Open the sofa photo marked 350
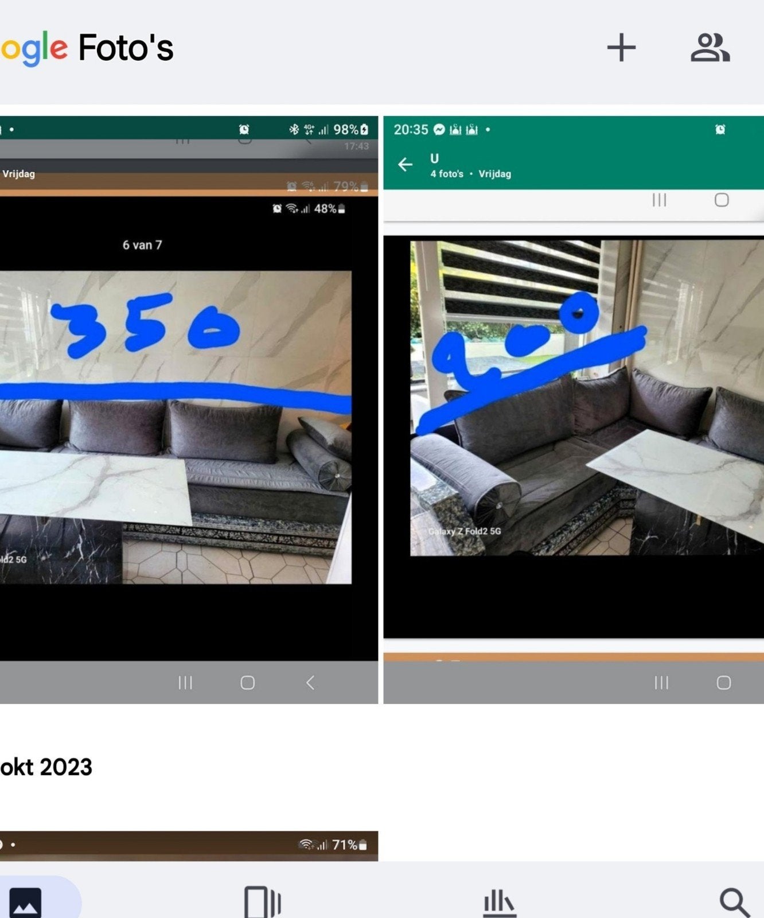The width and height of the screenshot is (764, 918). (189, 410)
